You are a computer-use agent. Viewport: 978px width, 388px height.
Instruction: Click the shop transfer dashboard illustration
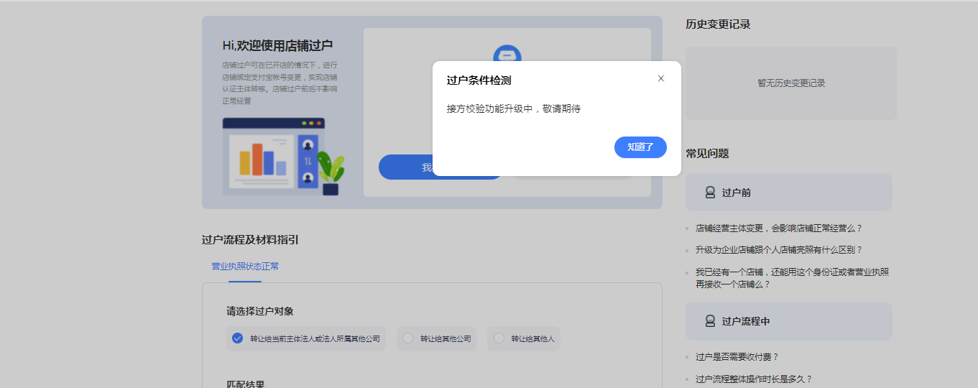click(283, 157)
